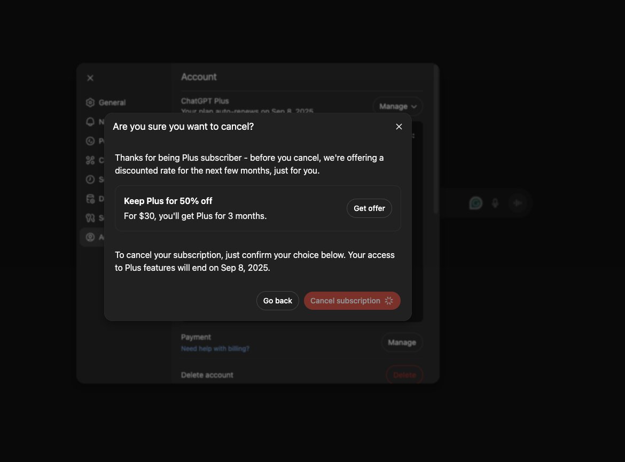
Task: Click the Data controls icon in sidebar
Action: (x=90, y=199)
